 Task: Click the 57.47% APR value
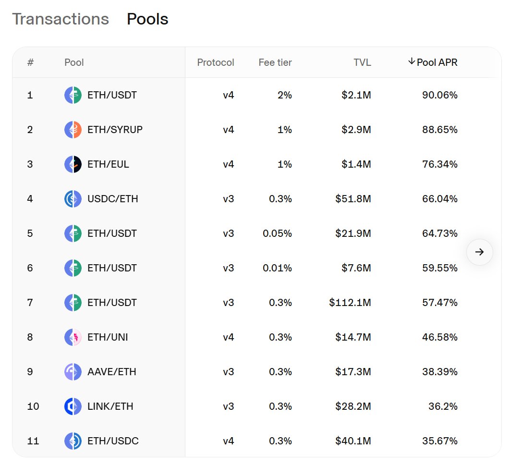[x=440, y=302]
